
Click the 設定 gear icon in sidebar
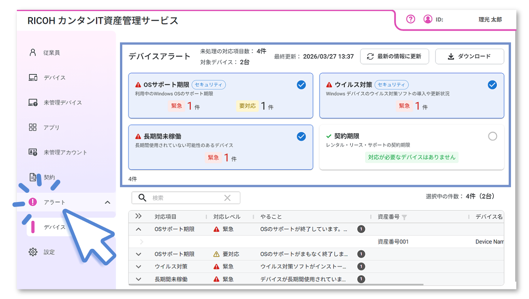tap(33, 252)
